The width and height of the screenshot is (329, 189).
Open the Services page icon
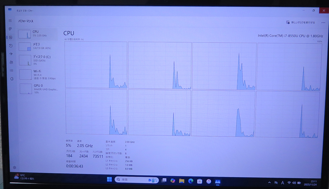coord(12,79)
